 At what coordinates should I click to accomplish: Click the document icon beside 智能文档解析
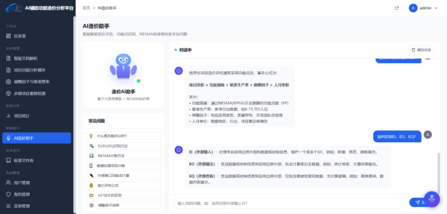[x=8, y=59]
